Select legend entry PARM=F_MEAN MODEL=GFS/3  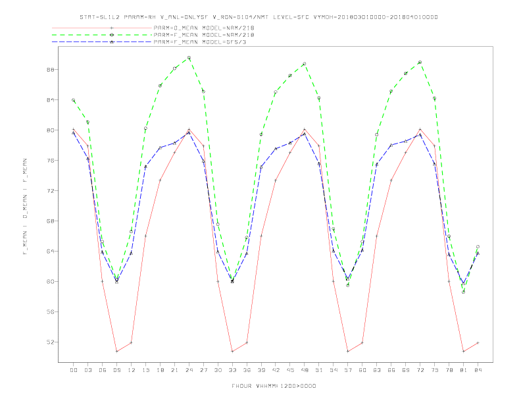(x=200, y=42)
